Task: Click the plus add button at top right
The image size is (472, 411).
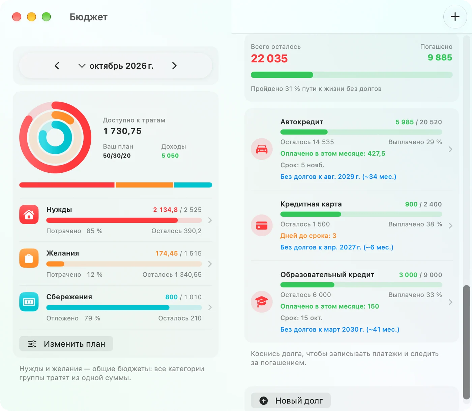Action: tap(455, 16)
